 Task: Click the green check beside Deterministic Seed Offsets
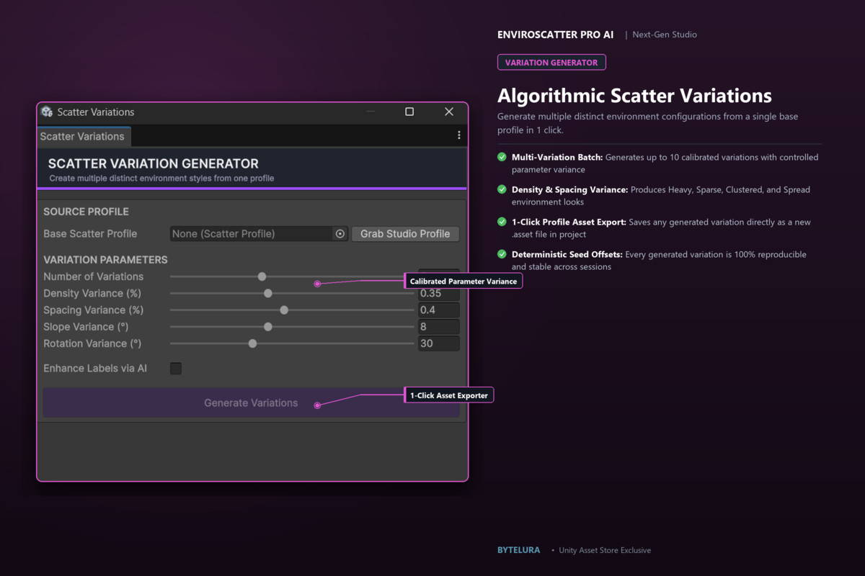tap(502, 254)
